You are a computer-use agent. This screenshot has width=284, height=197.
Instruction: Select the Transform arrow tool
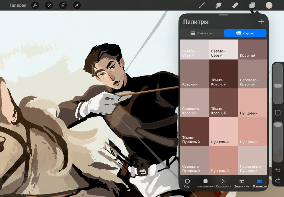point(77,5)
